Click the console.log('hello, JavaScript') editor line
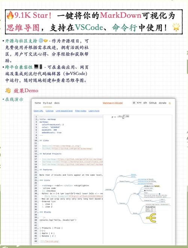This screenshot has width=188, height=248. pyautogui.click(x=58, y=220)
